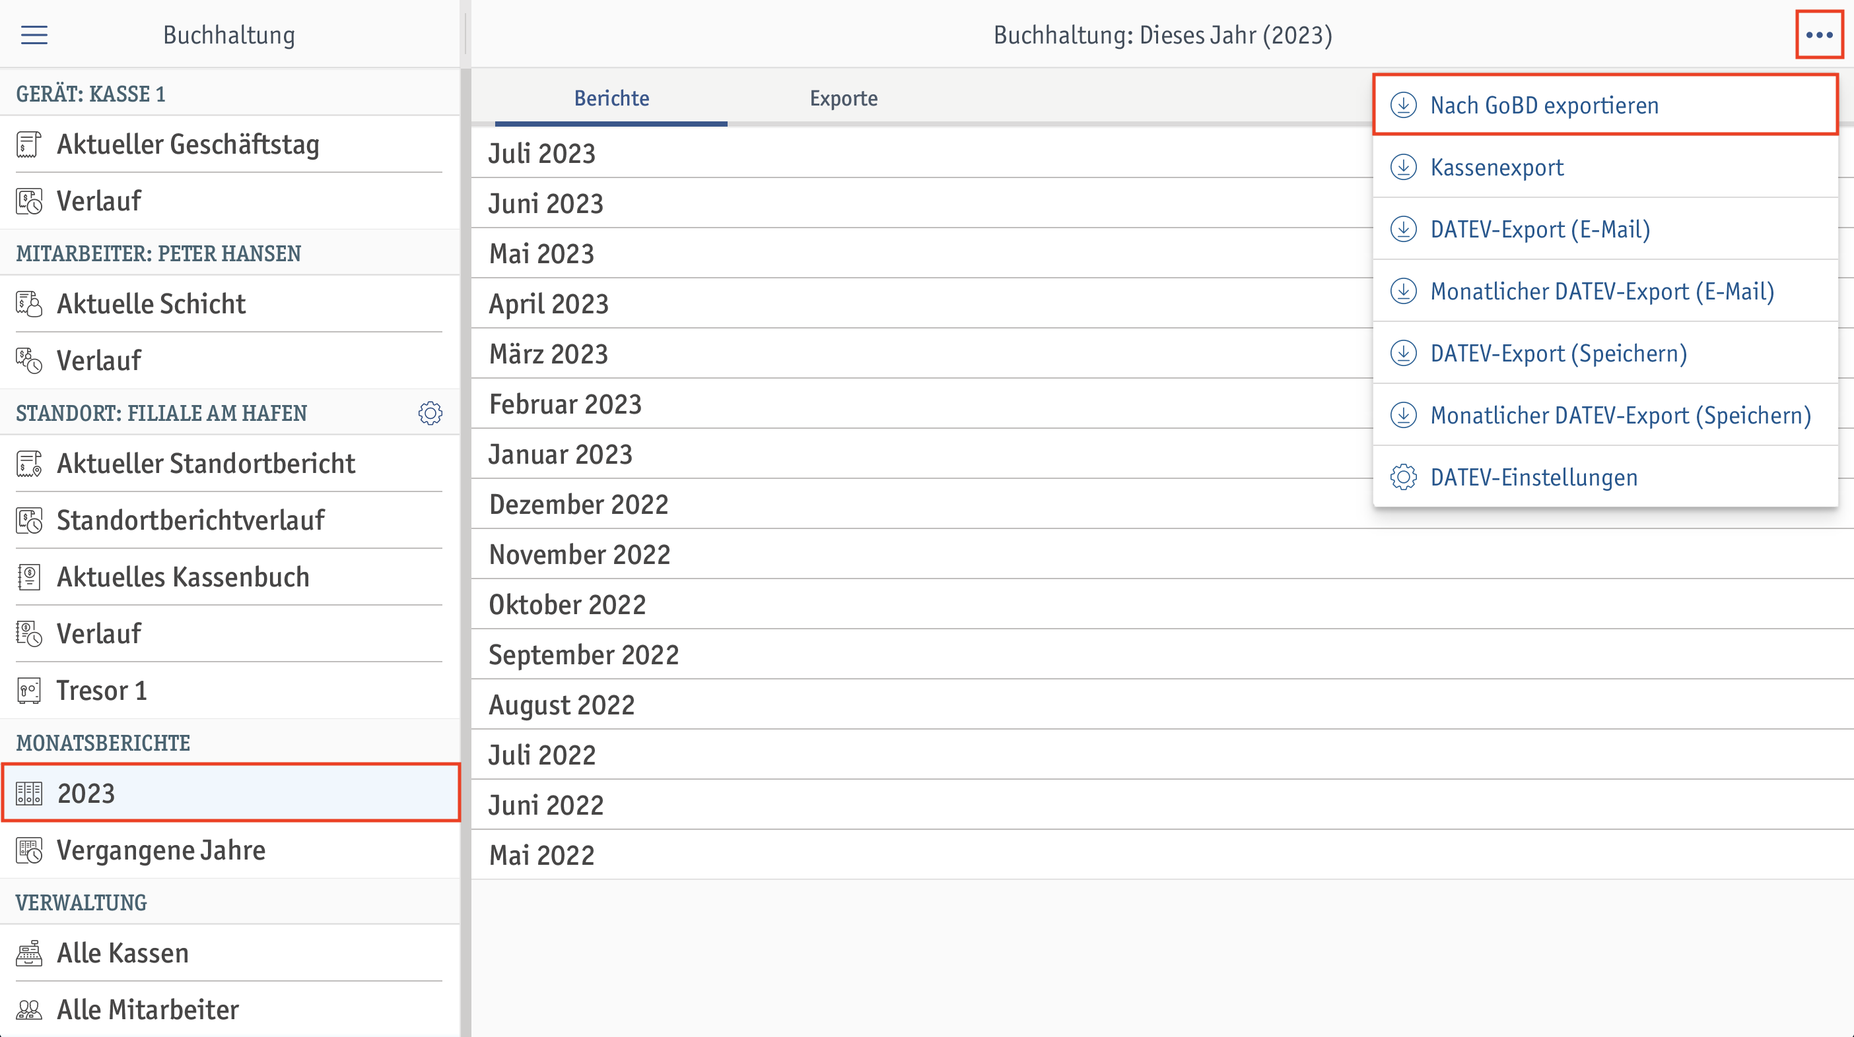The width and height of the screenshot is (1854, 1037).
Task: Open the November 2022 report
Action: (1162, 555)
